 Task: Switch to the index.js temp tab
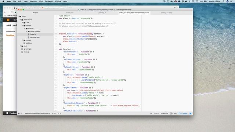pyautogui.click(x=167, y=13)
